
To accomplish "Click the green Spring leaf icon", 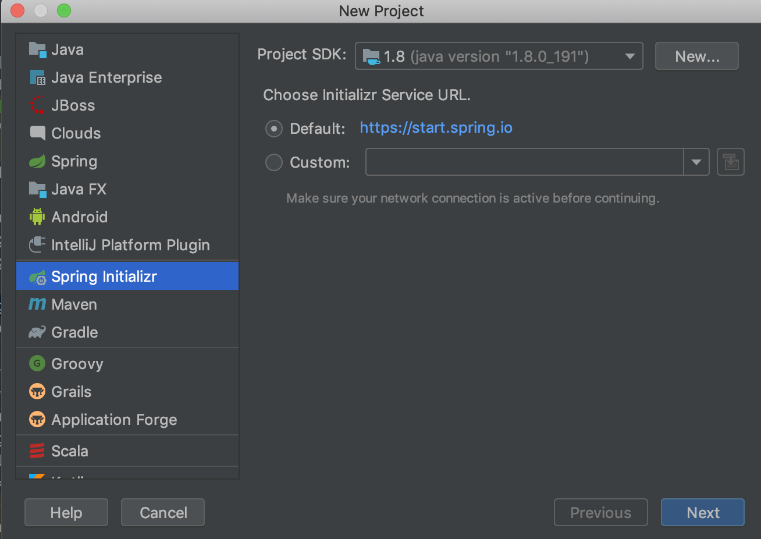I will tap(37, 161).
